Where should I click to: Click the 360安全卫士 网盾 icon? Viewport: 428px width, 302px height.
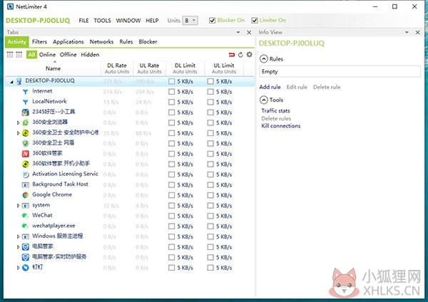point(26,143)
